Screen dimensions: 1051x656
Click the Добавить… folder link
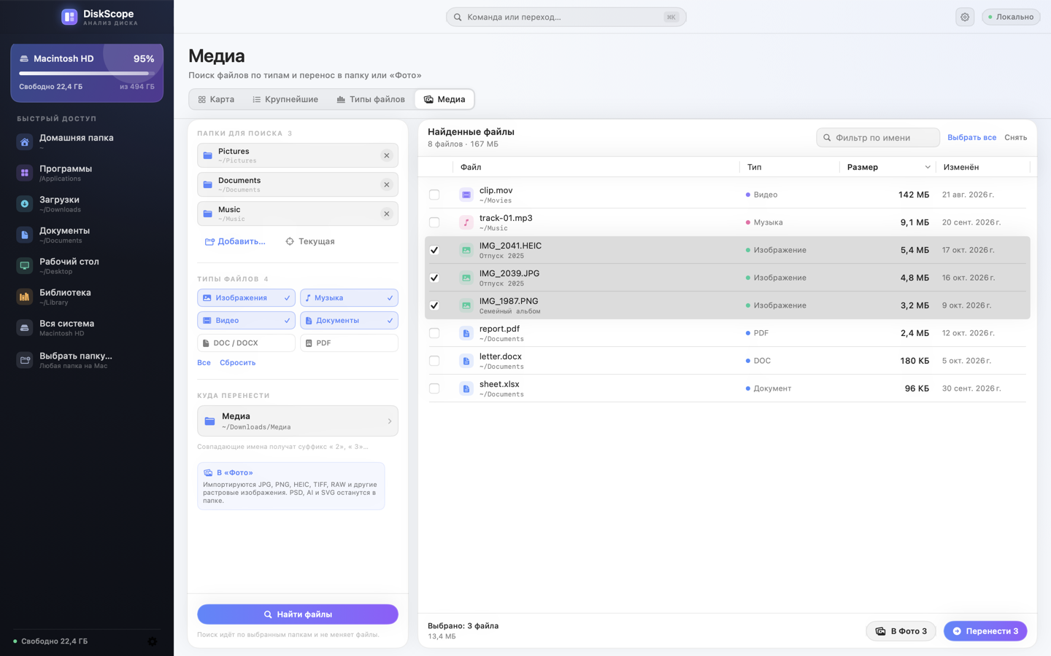[235, 241]
